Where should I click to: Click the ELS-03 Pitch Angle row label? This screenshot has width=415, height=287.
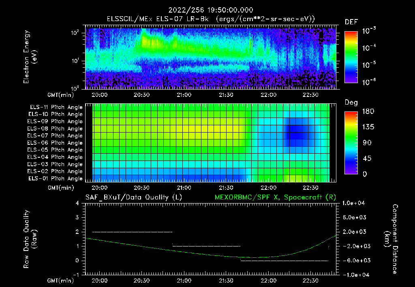(55, 164)
